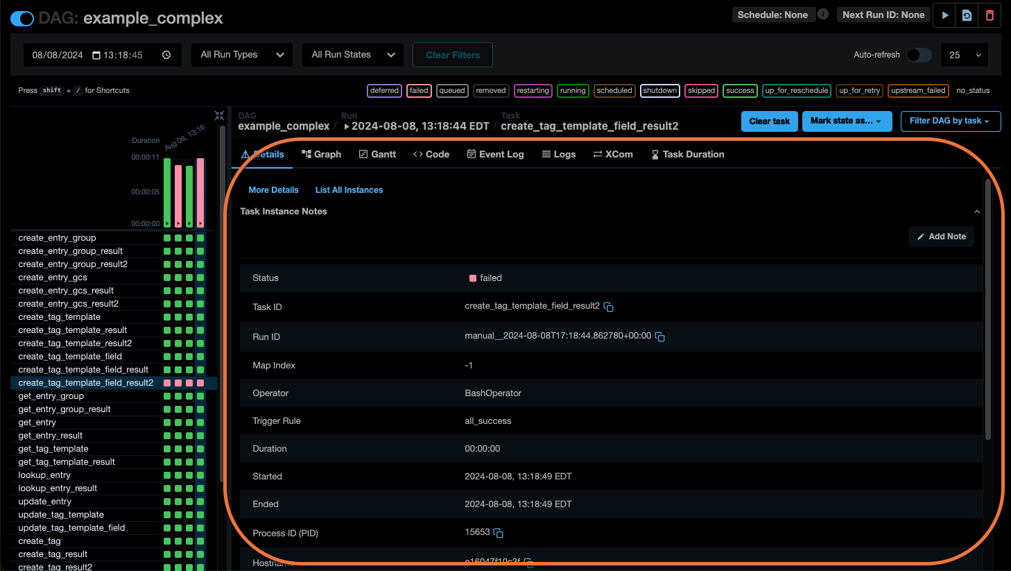This screenshot has width=1011, height=571.
Task: Open the Event Log tab
Action: tap(495, 154)
